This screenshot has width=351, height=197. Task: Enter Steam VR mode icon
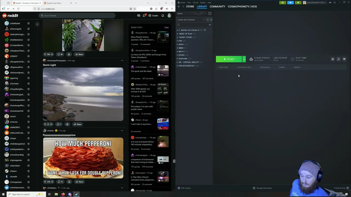click(330, 2)
